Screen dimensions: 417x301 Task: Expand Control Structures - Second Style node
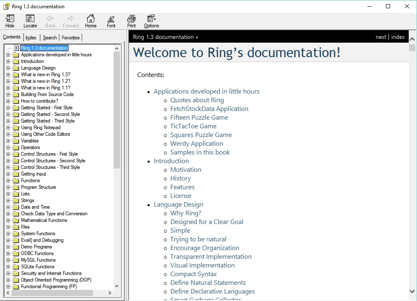(x=8, y=161)
